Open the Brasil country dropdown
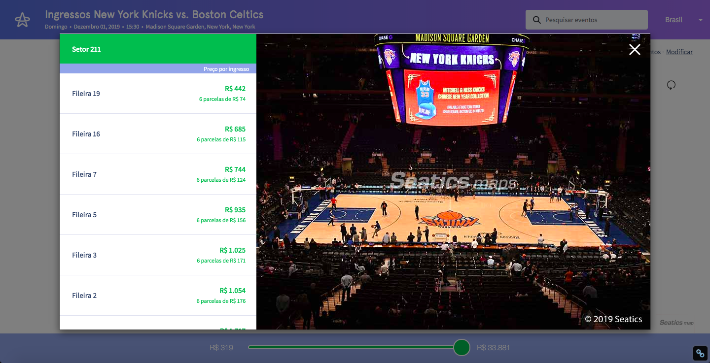This screenshot has width=710, height=363. pos(683,20)
